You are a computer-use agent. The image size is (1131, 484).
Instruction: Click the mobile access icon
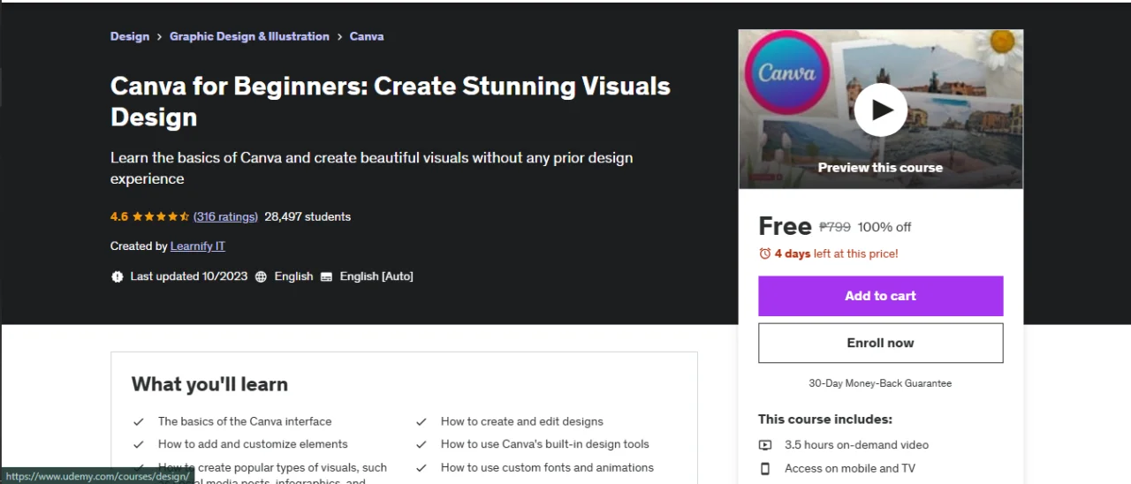(x=765, y=468)
